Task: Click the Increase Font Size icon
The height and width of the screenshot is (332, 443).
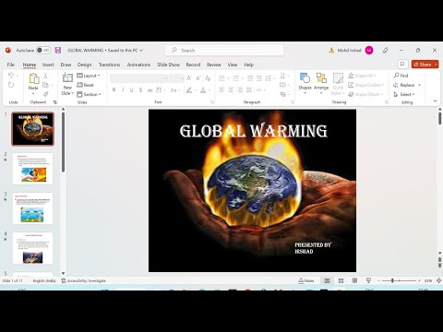Action: pos(189,78)
